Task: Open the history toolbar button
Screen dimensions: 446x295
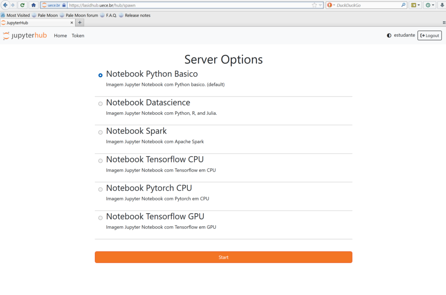Action: click(x=430, y=5)
